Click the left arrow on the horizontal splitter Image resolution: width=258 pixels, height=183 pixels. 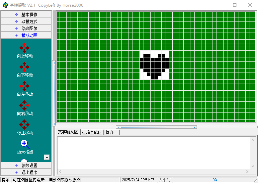(x=119, y=127)
